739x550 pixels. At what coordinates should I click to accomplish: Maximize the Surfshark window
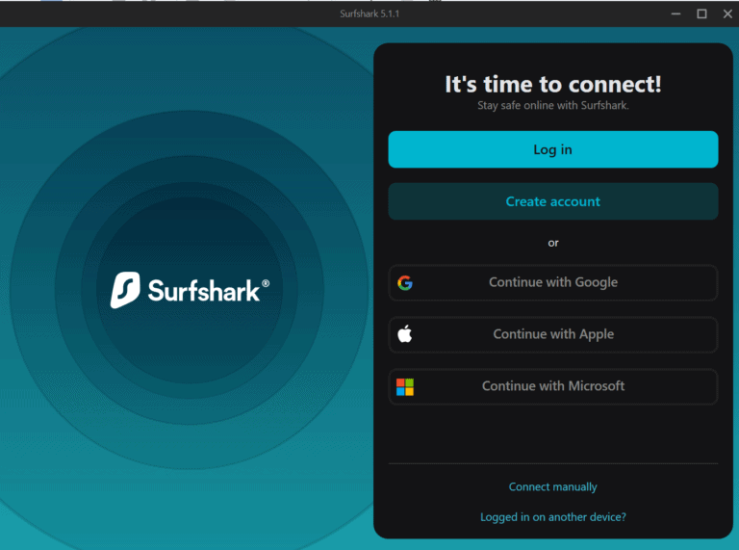(701, 13)
